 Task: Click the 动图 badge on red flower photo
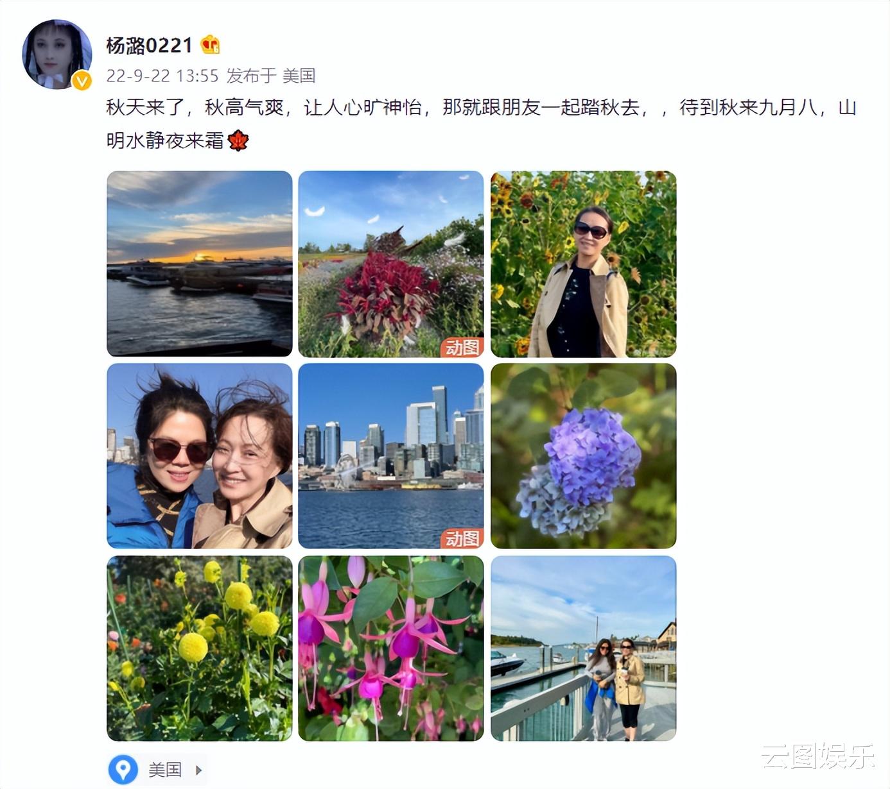point(462,347)
